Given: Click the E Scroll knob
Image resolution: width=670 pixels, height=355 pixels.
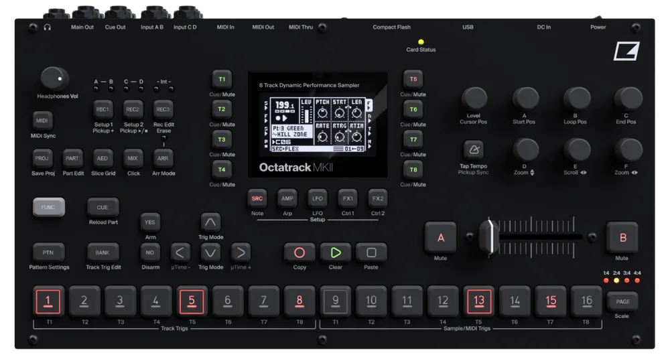Looking at the screenshot, I should click(x=576, y=150).
